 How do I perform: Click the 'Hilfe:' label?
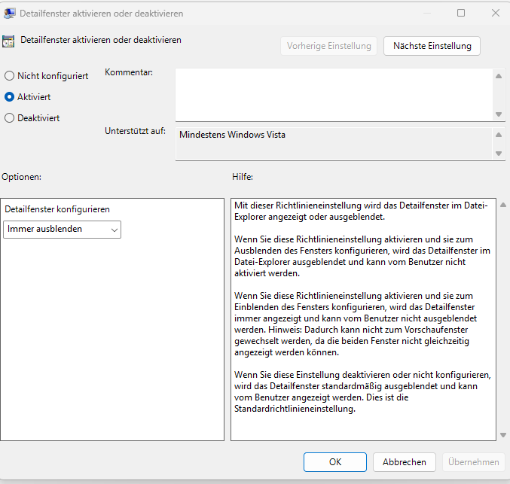coord(243,177)
